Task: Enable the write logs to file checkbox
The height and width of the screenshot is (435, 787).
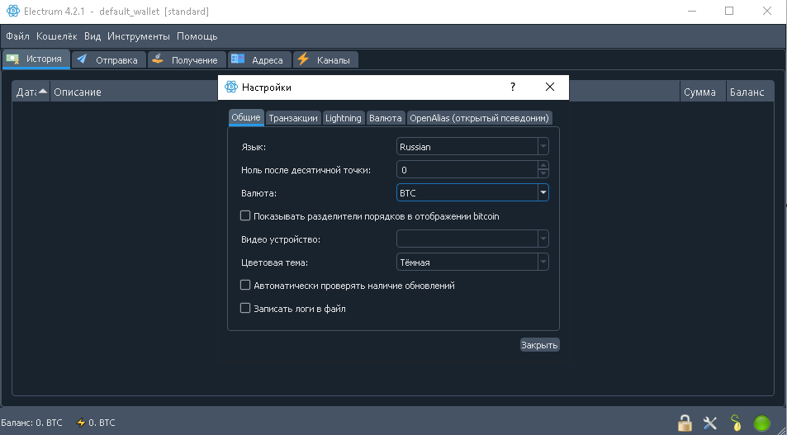Action: click(245, 309)
